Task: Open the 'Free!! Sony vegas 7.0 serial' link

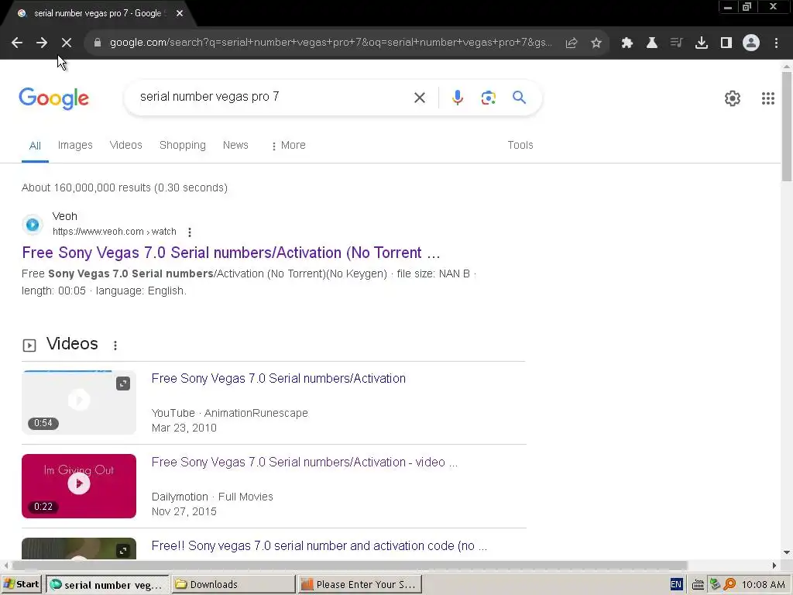Action: point(319,546)
